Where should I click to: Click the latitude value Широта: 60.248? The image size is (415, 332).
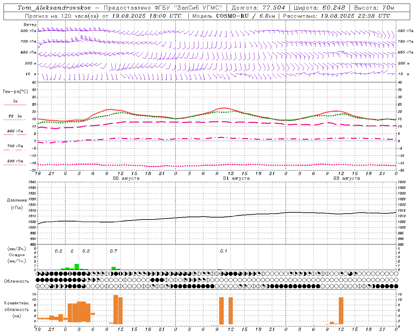pos(319,8)
